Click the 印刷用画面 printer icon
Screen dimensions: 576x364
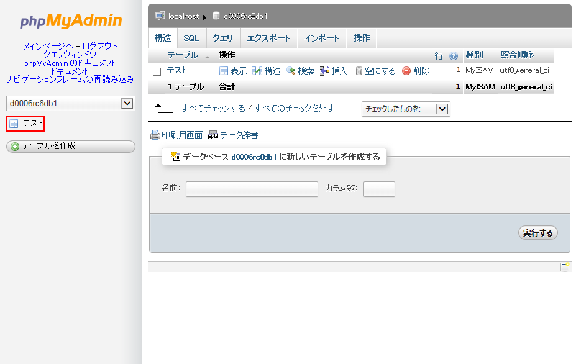click(155, 135)
